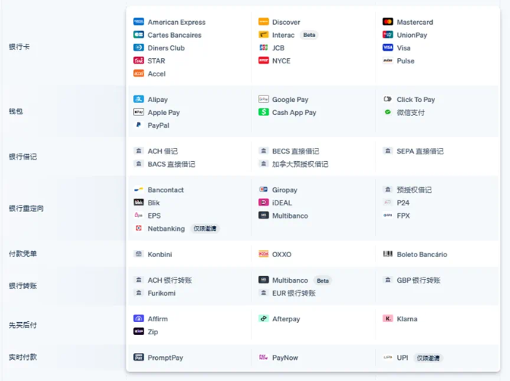Click the Cartes Bancaires logo icon

pos(138,35)
